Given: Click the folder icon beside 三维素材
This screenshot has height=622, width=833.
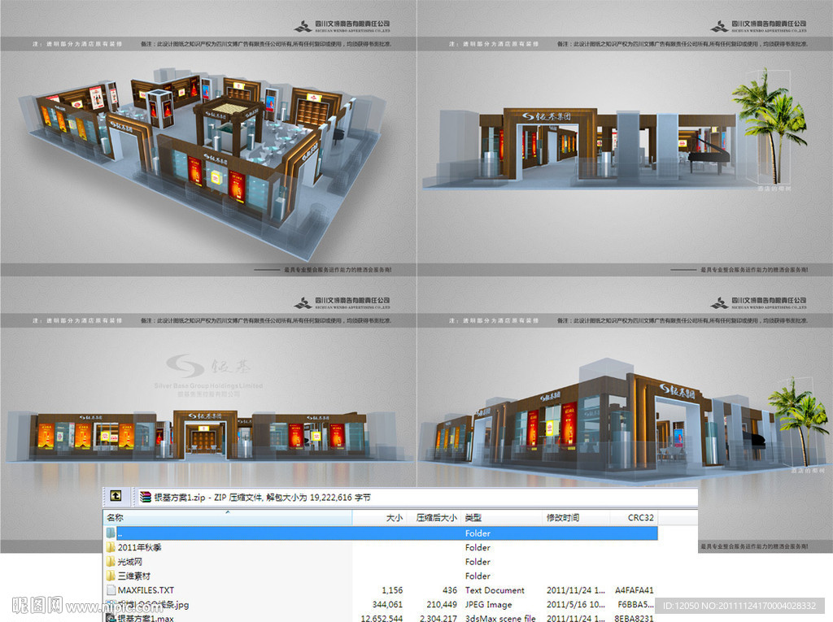Looking at the screenshot, I should coord(111,576).
